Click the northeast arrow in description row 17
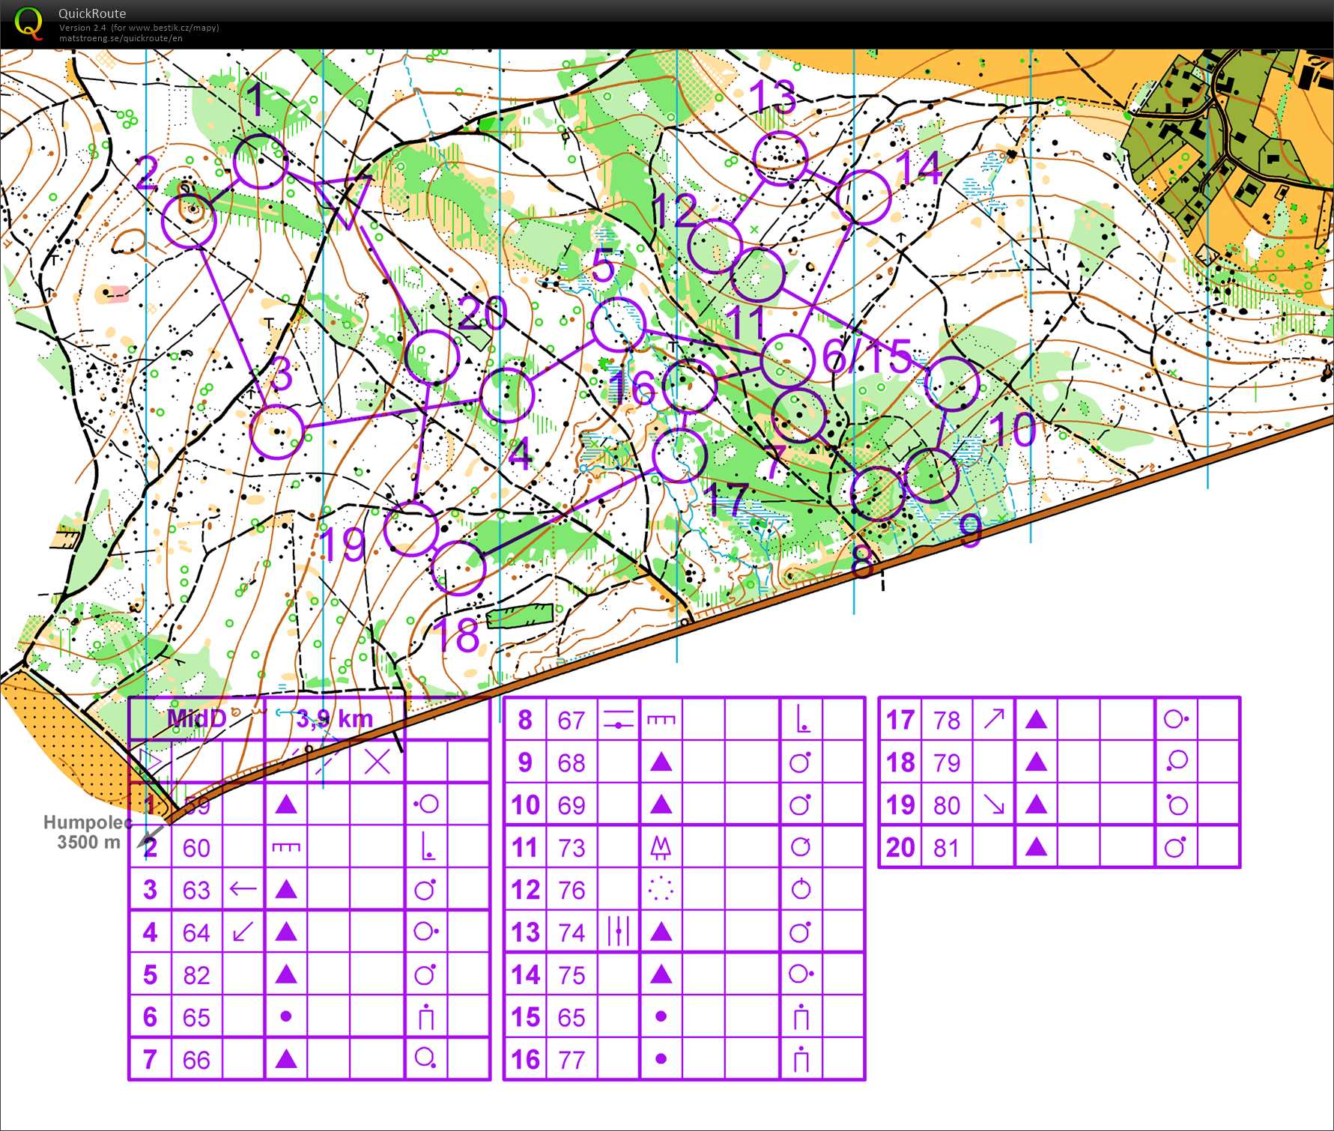1334x1131 pixels. (993, 720)
